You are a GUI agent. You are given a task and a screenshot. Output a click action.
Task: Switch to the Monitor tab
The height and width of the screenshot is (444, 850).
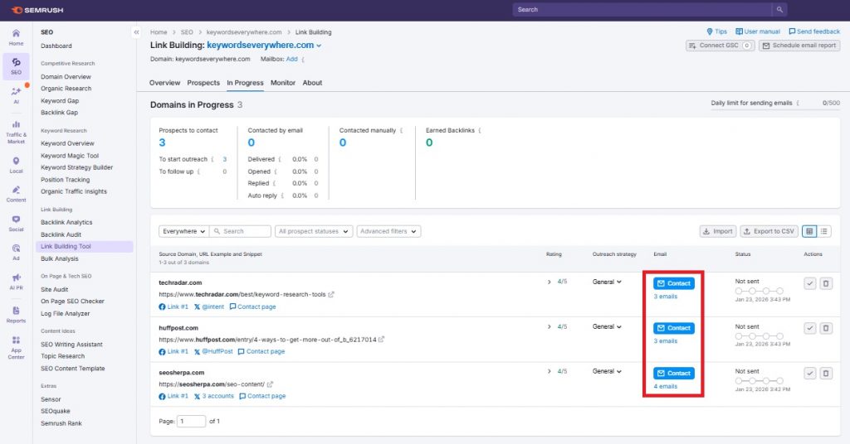[x=283, y=83]
